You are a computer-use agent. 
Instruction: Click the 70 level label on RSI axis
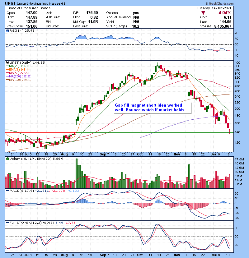pos(237,39)
